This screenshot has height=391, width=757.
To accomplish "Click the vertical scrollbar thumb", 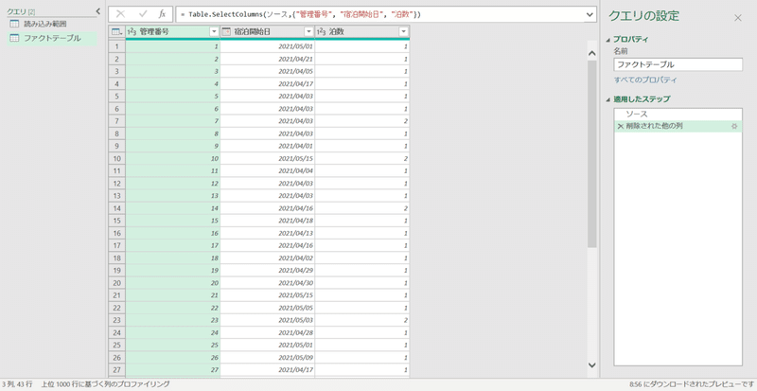I will (592, 153).
